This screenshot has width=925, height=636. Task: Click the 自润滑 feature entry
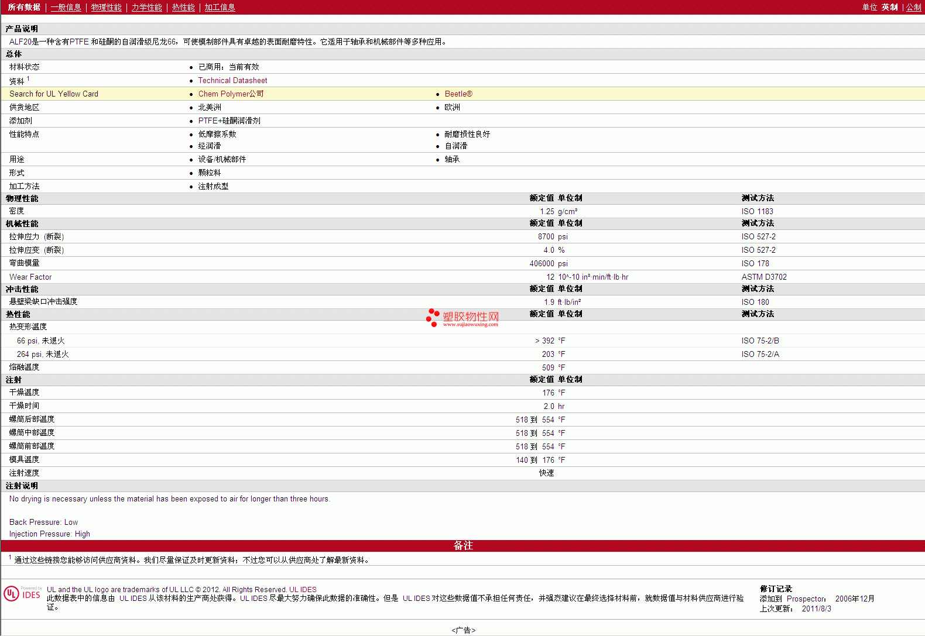pos(455,146)
